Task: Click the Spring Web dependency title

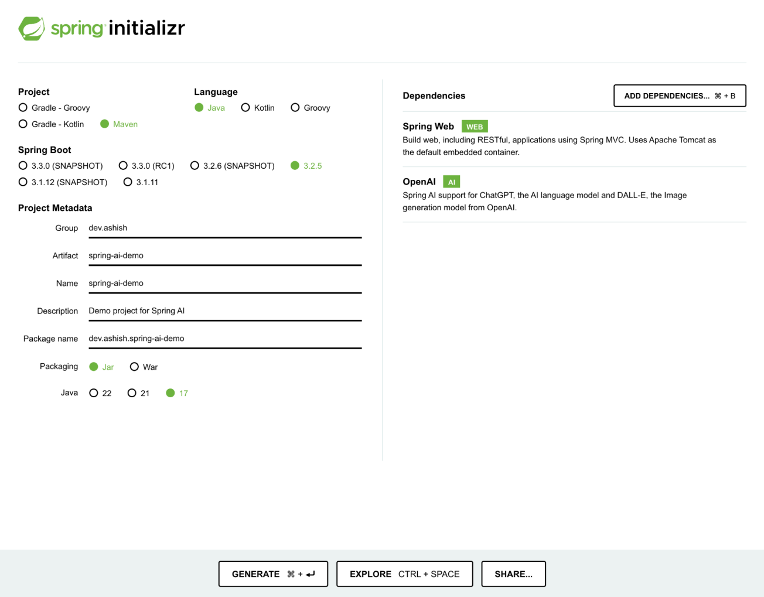Action: 428,127
